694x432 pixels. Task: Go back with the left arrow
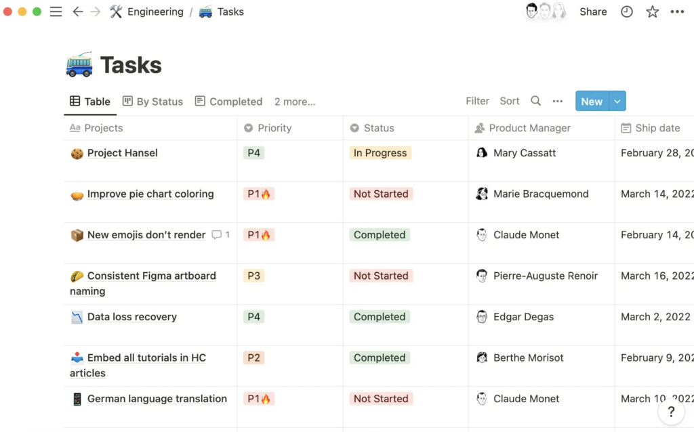(78, 12)
